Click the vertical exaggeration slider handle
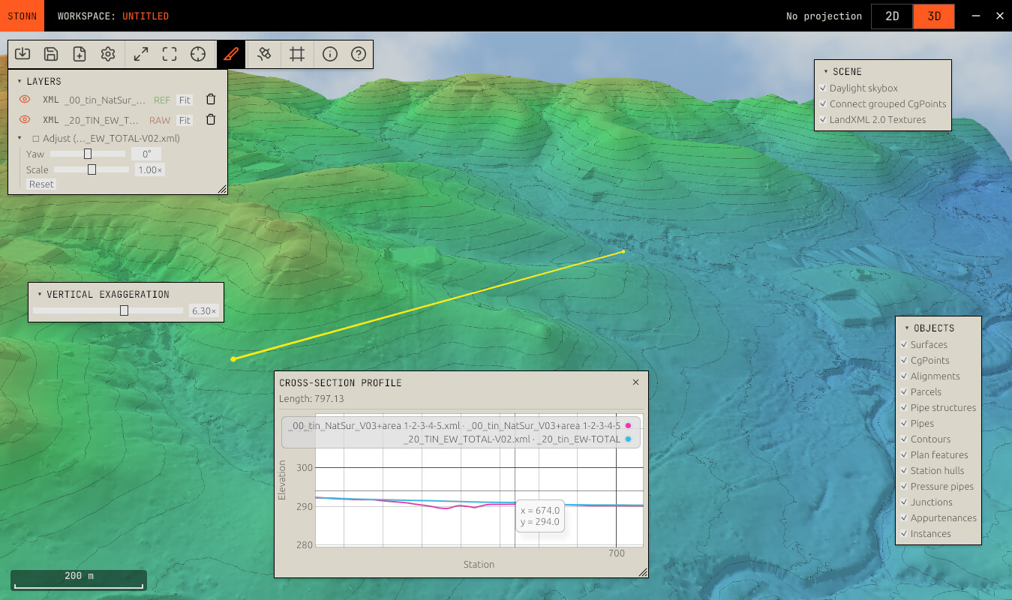The height and width of the screenshot is (600, 1012). (125, 310)
